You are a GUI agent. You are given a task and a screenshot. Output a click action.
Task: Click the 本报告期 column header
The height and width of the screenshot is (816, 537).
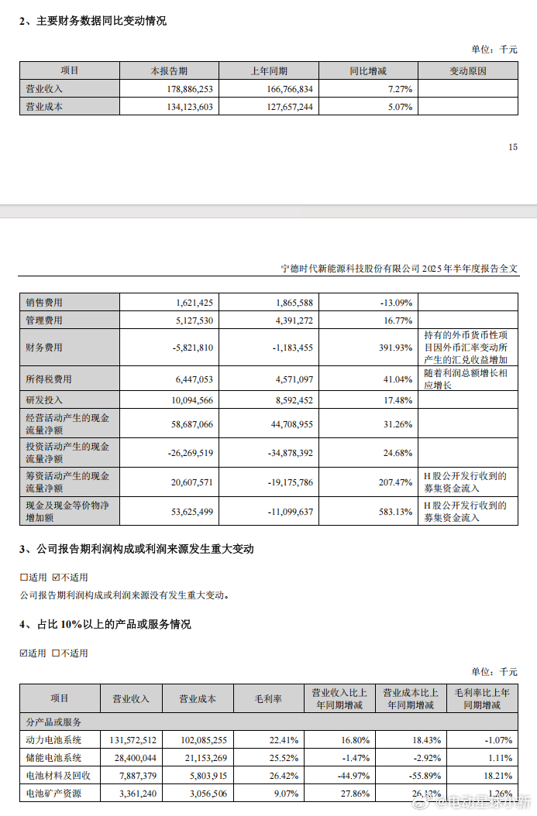[x=169, y=70]
